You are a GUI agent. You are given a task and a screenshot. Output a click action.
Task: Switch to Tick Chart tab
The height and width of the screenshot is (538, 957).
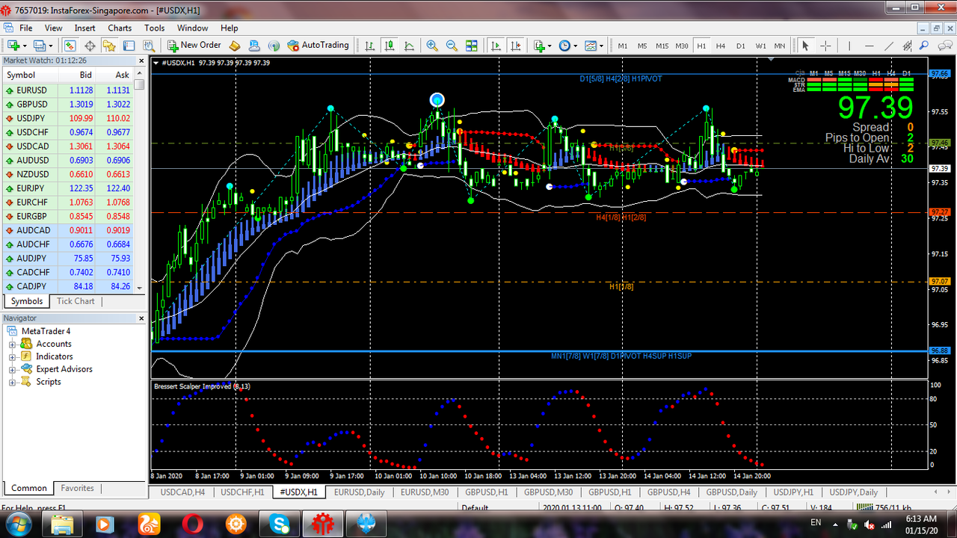(76, 301)
